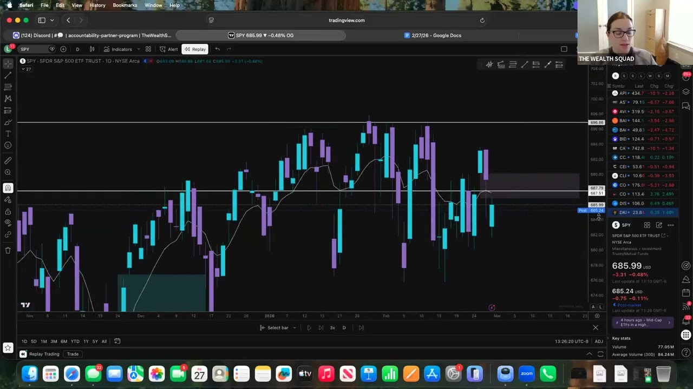The width and height of the screenshot is (693, 389).
Task: Open indicator templates grid icon
Action: (x=148, y=49)
